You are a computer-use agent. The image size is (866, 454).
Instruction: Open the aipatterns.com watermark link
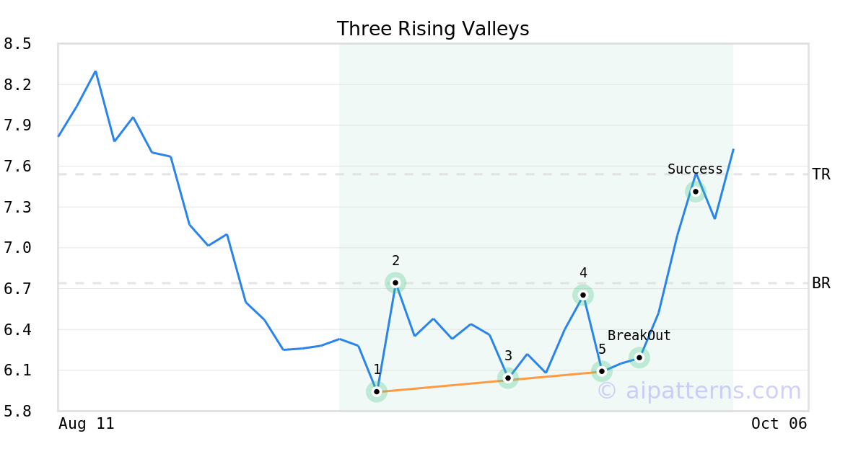(x=699, y=391)
